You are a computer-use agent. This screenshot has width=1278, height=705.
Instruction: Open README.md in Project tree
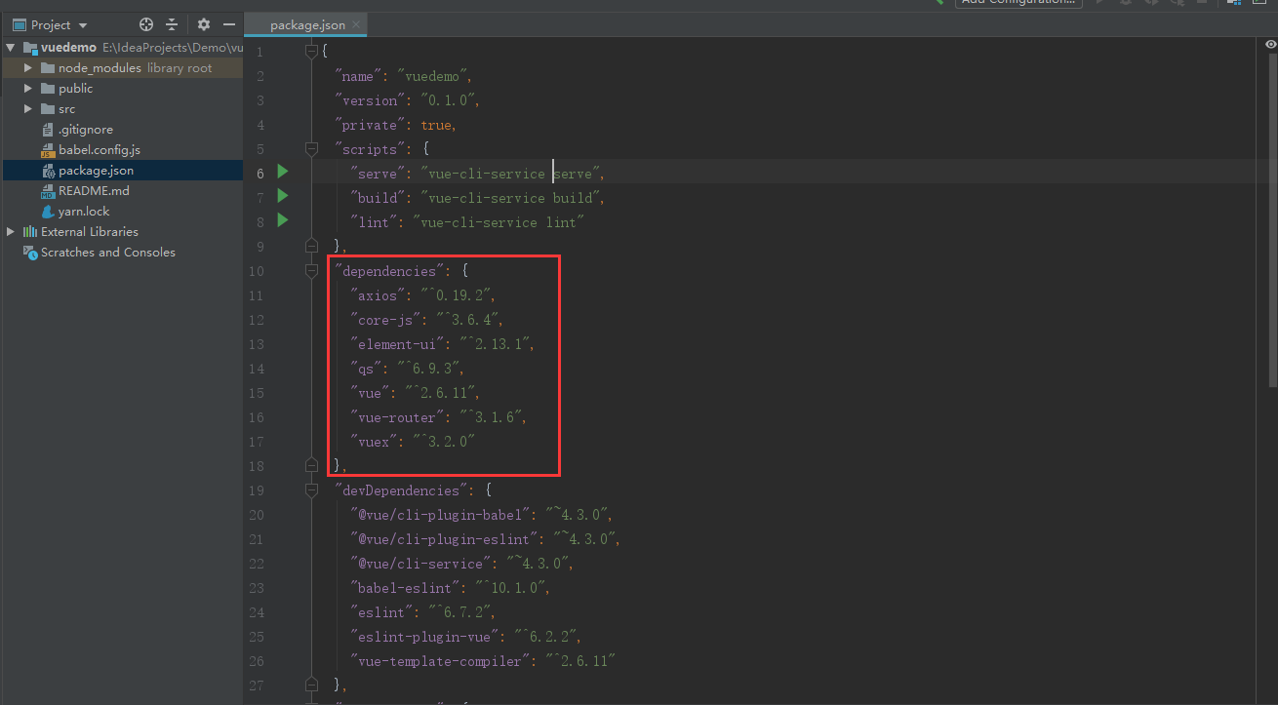94,191
